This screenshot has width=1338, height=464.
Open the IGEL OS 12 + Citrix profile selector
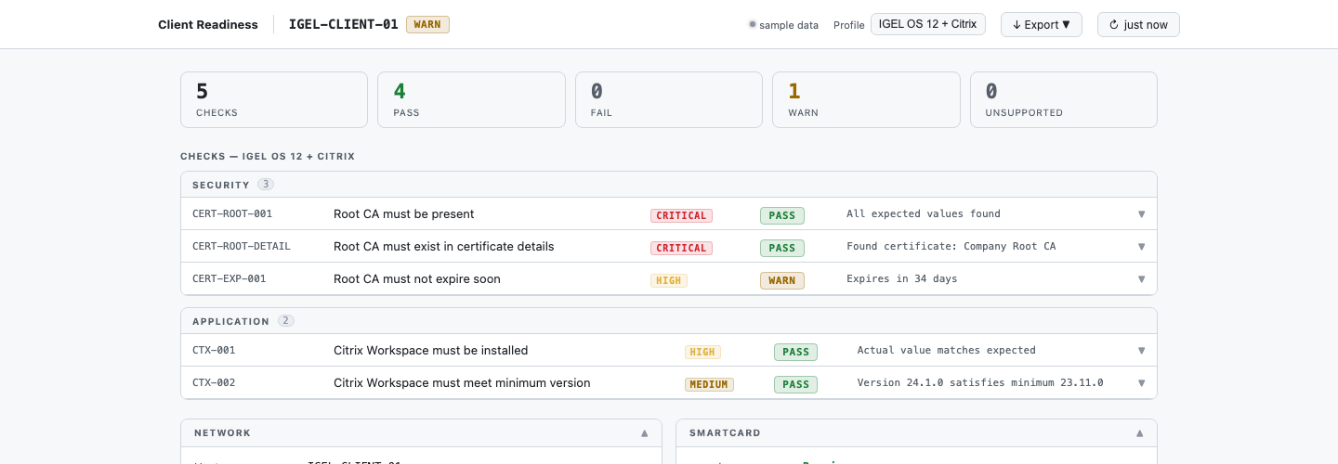pyautogui.click(x=927, y=24)
